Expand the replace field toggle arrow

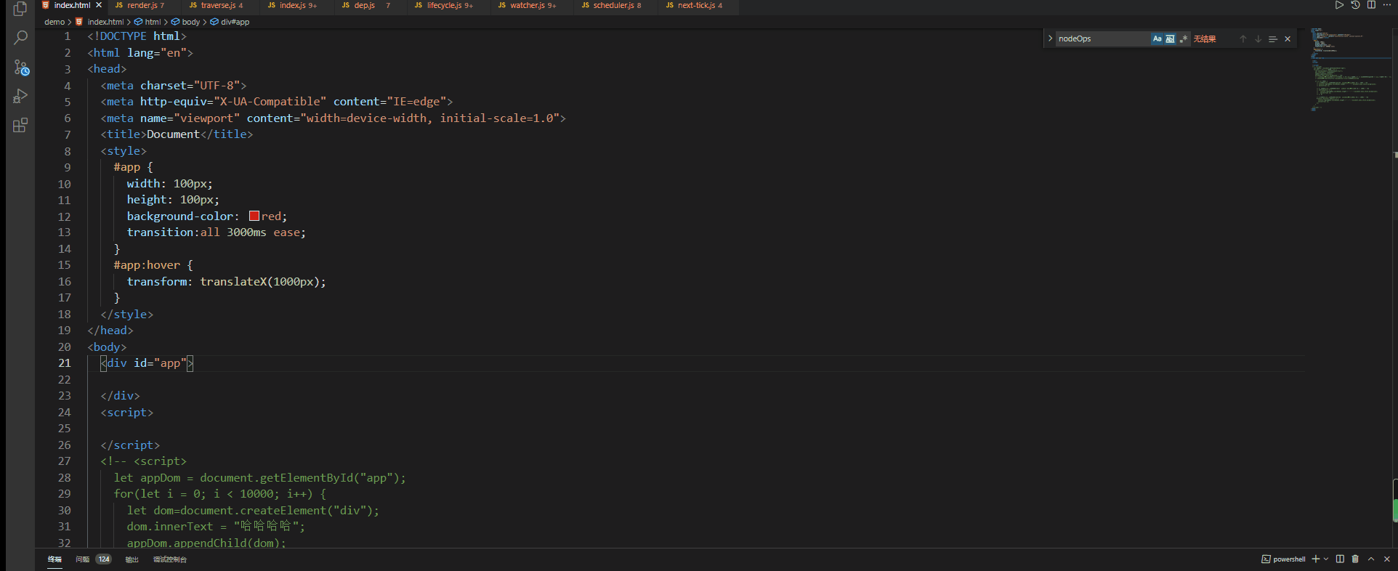[1050, 39]
